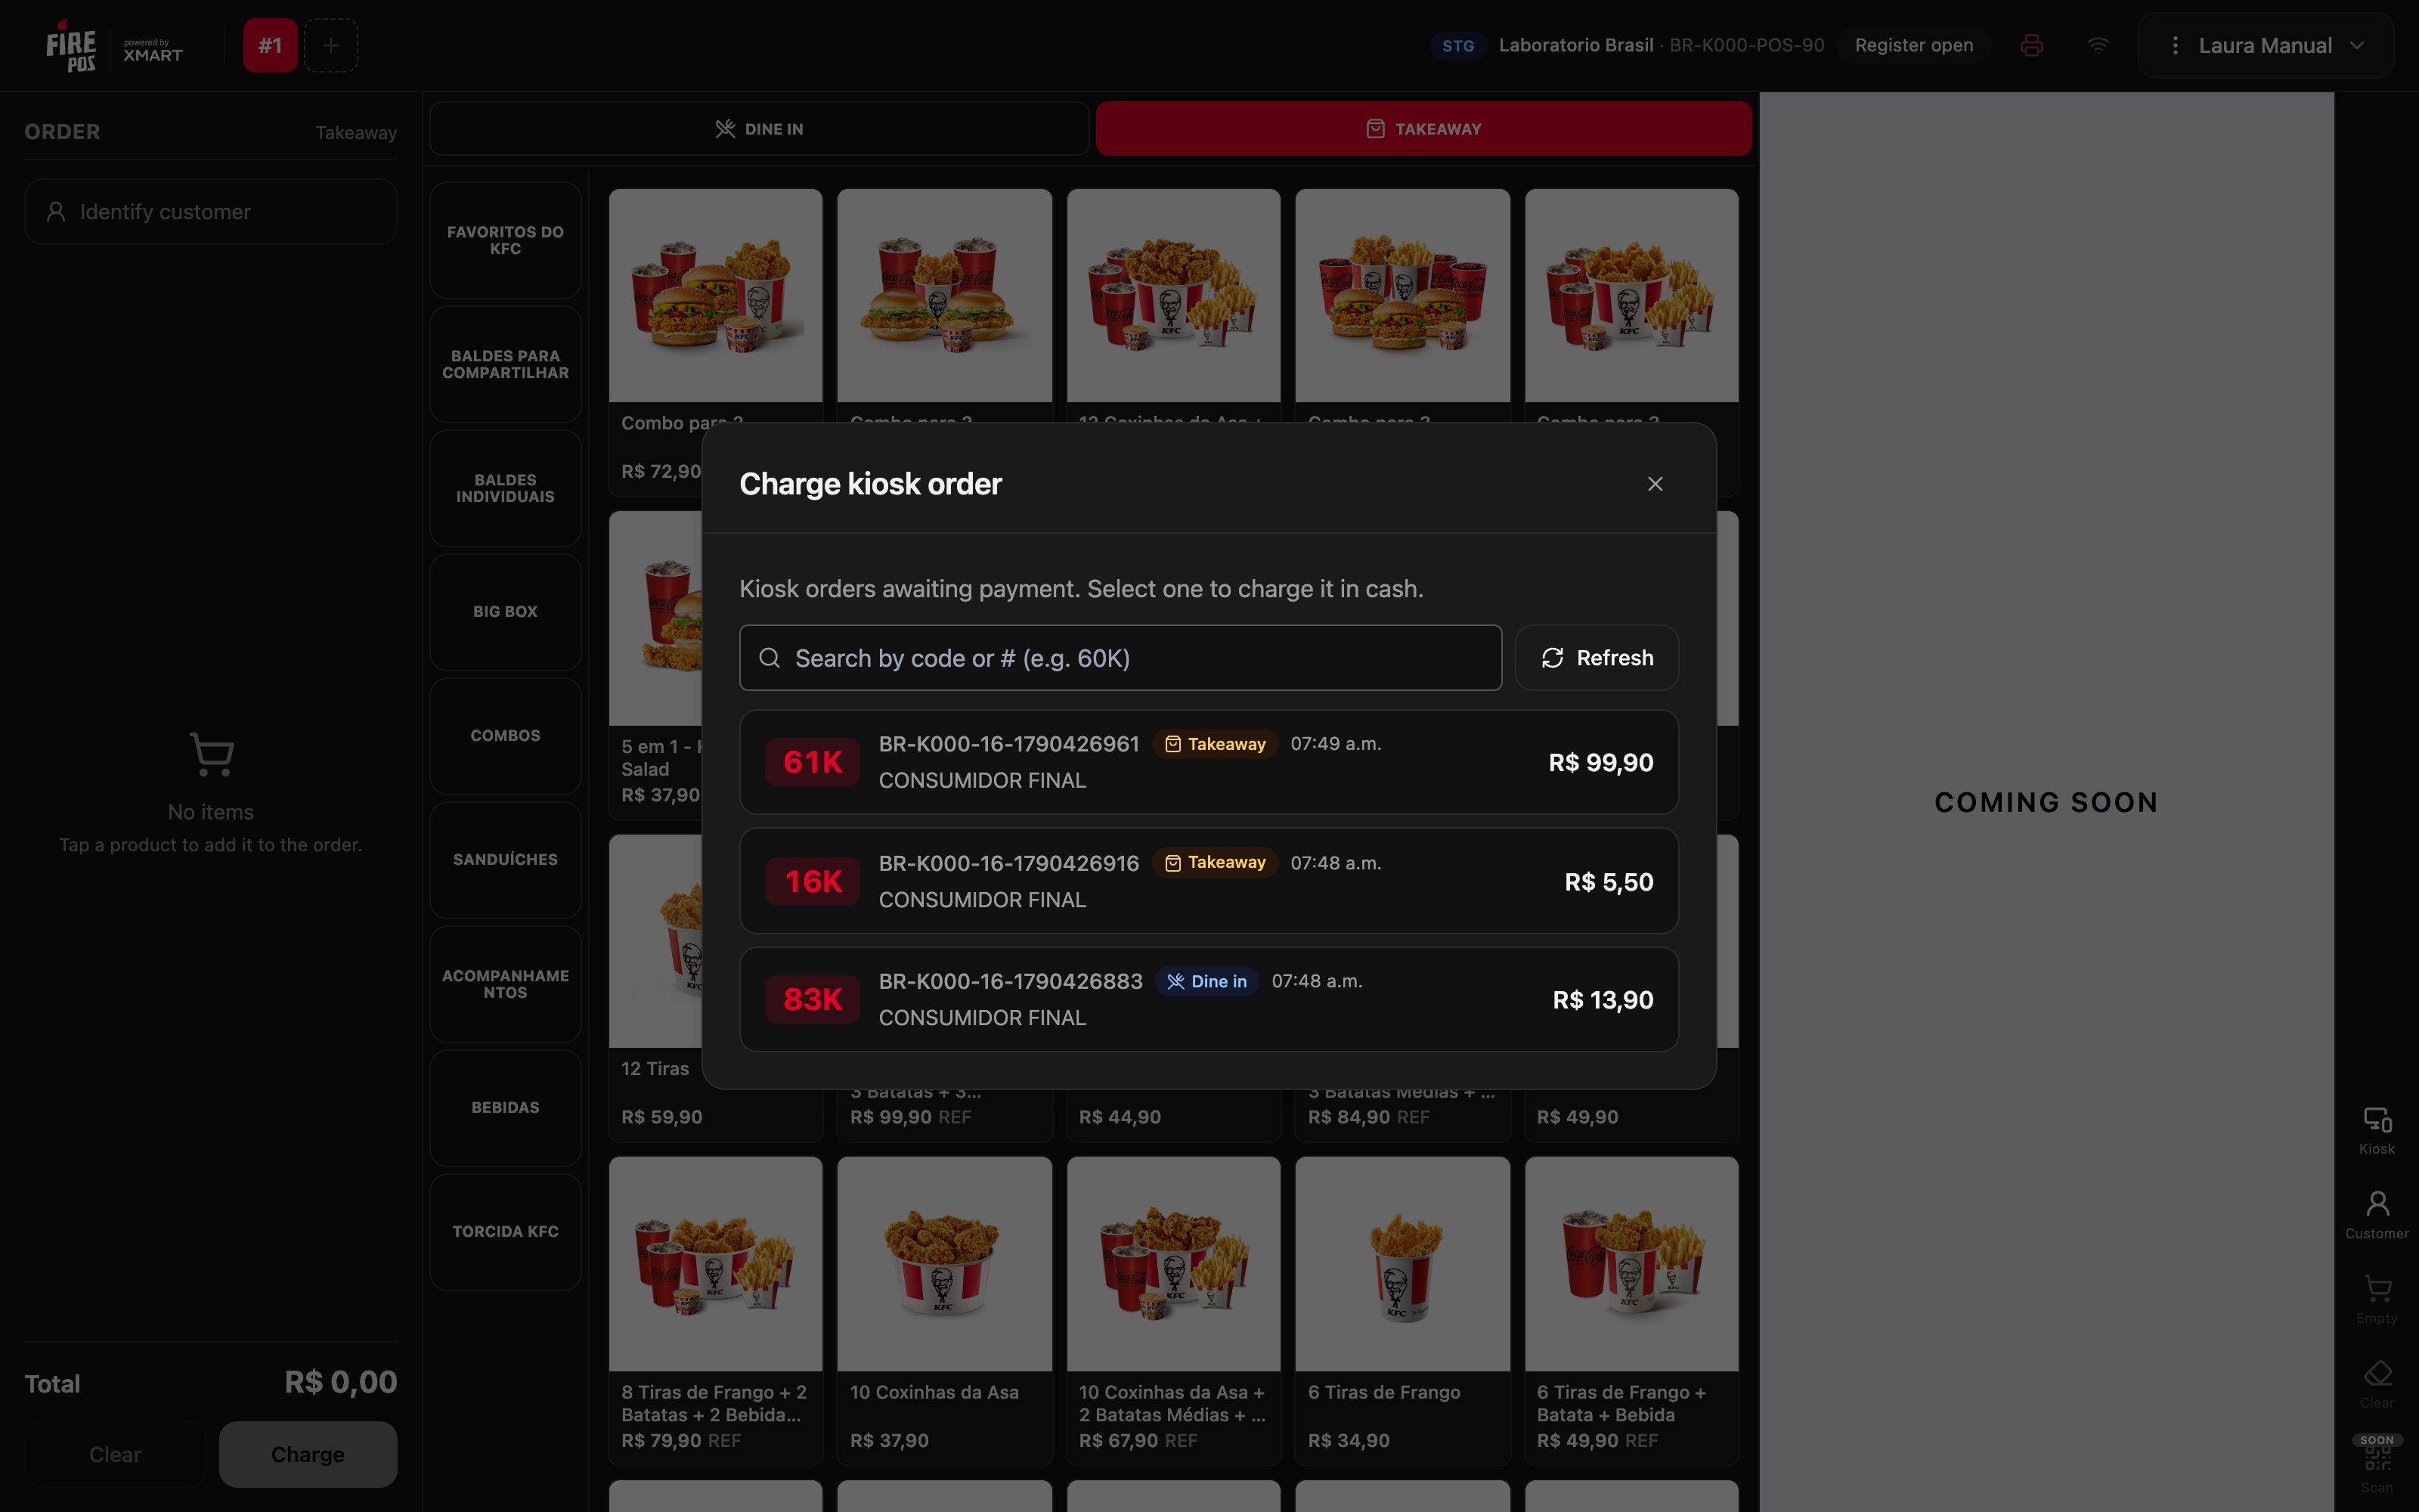Image resolution: width=2419 pixels, height=1512 pixels.
Task: Open Baldes para Compartilhar category
Action: pyautogui.click(x=506, y=364)
